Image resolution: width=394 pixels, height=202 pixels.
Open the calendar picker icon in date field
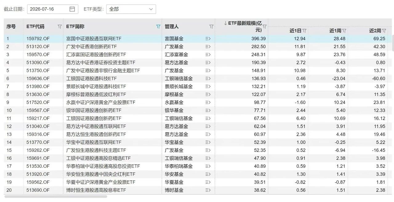click(x=72, y=9)
